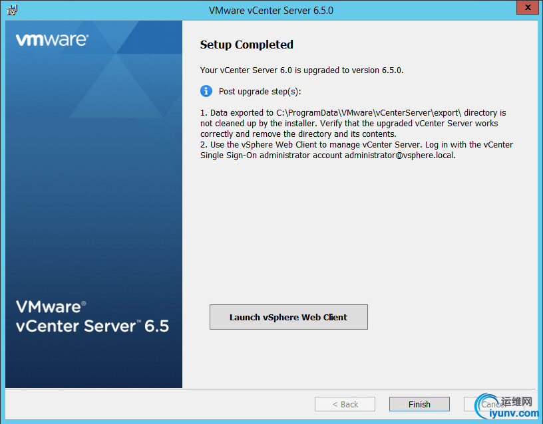
Task: Click the text line containing the export directory path
Action: (x=353, y=113)
